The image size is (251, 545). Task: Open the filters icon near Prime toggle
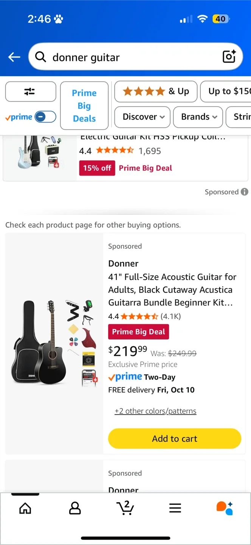click(31, 92)
